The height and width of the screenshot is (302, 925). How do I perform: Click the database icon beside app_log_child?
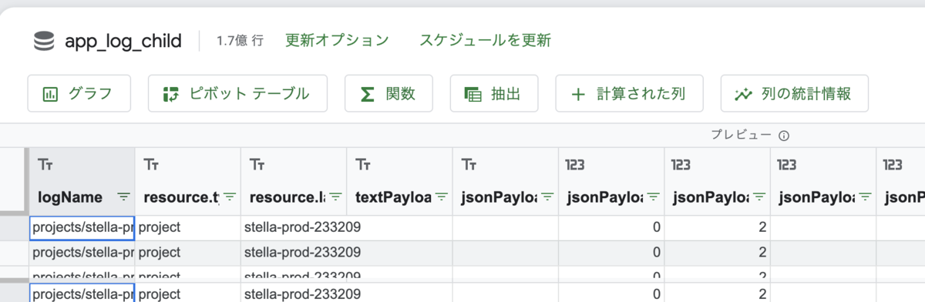[x=44, y=41]
